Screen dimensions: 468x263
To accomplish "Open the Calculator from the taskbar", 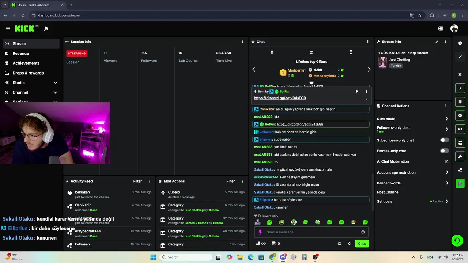I will pyautogui.click(x=304, y=257).
